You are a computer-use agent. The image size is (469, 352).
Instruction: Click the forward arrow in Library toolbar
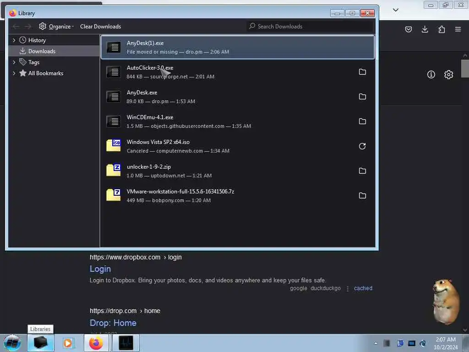click(28, 27)
